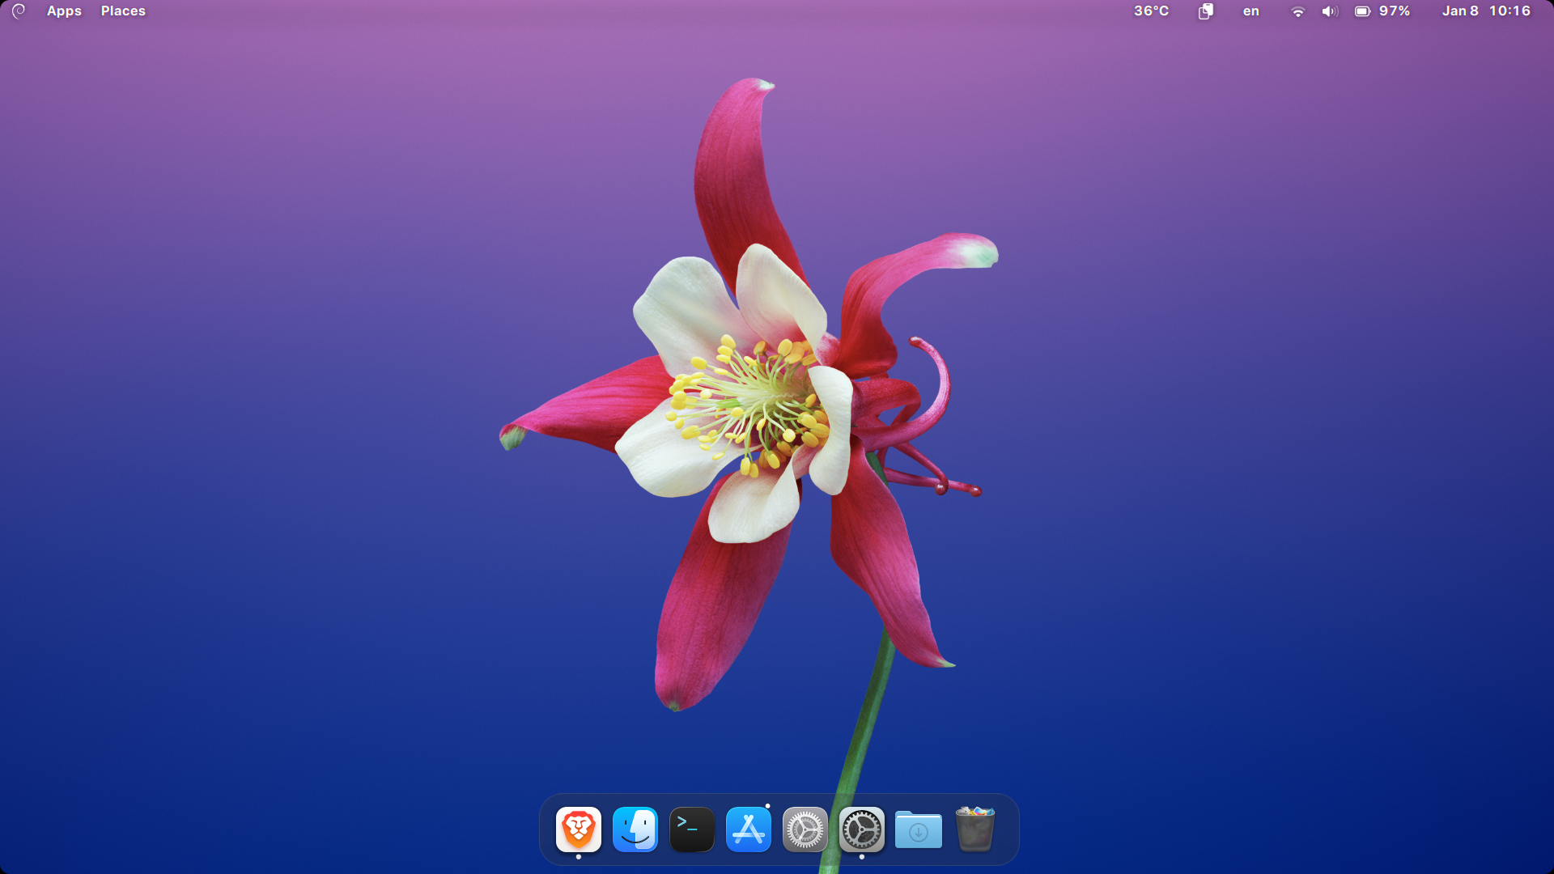Open the calendar from Jan 8 date

tap(1459, 11)
